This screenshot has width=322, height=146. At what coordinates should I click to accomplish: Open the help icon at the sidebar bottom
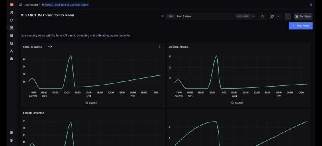click(x=12, y=140)
